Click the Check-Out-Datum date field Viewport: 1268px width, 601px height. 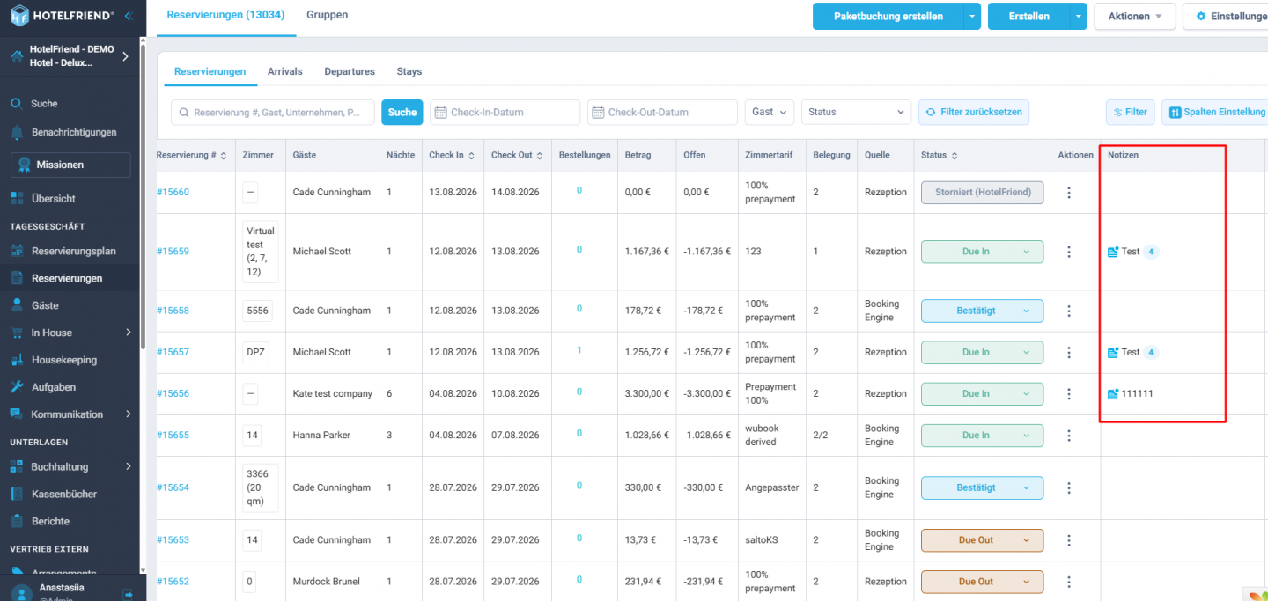[662, 112]
